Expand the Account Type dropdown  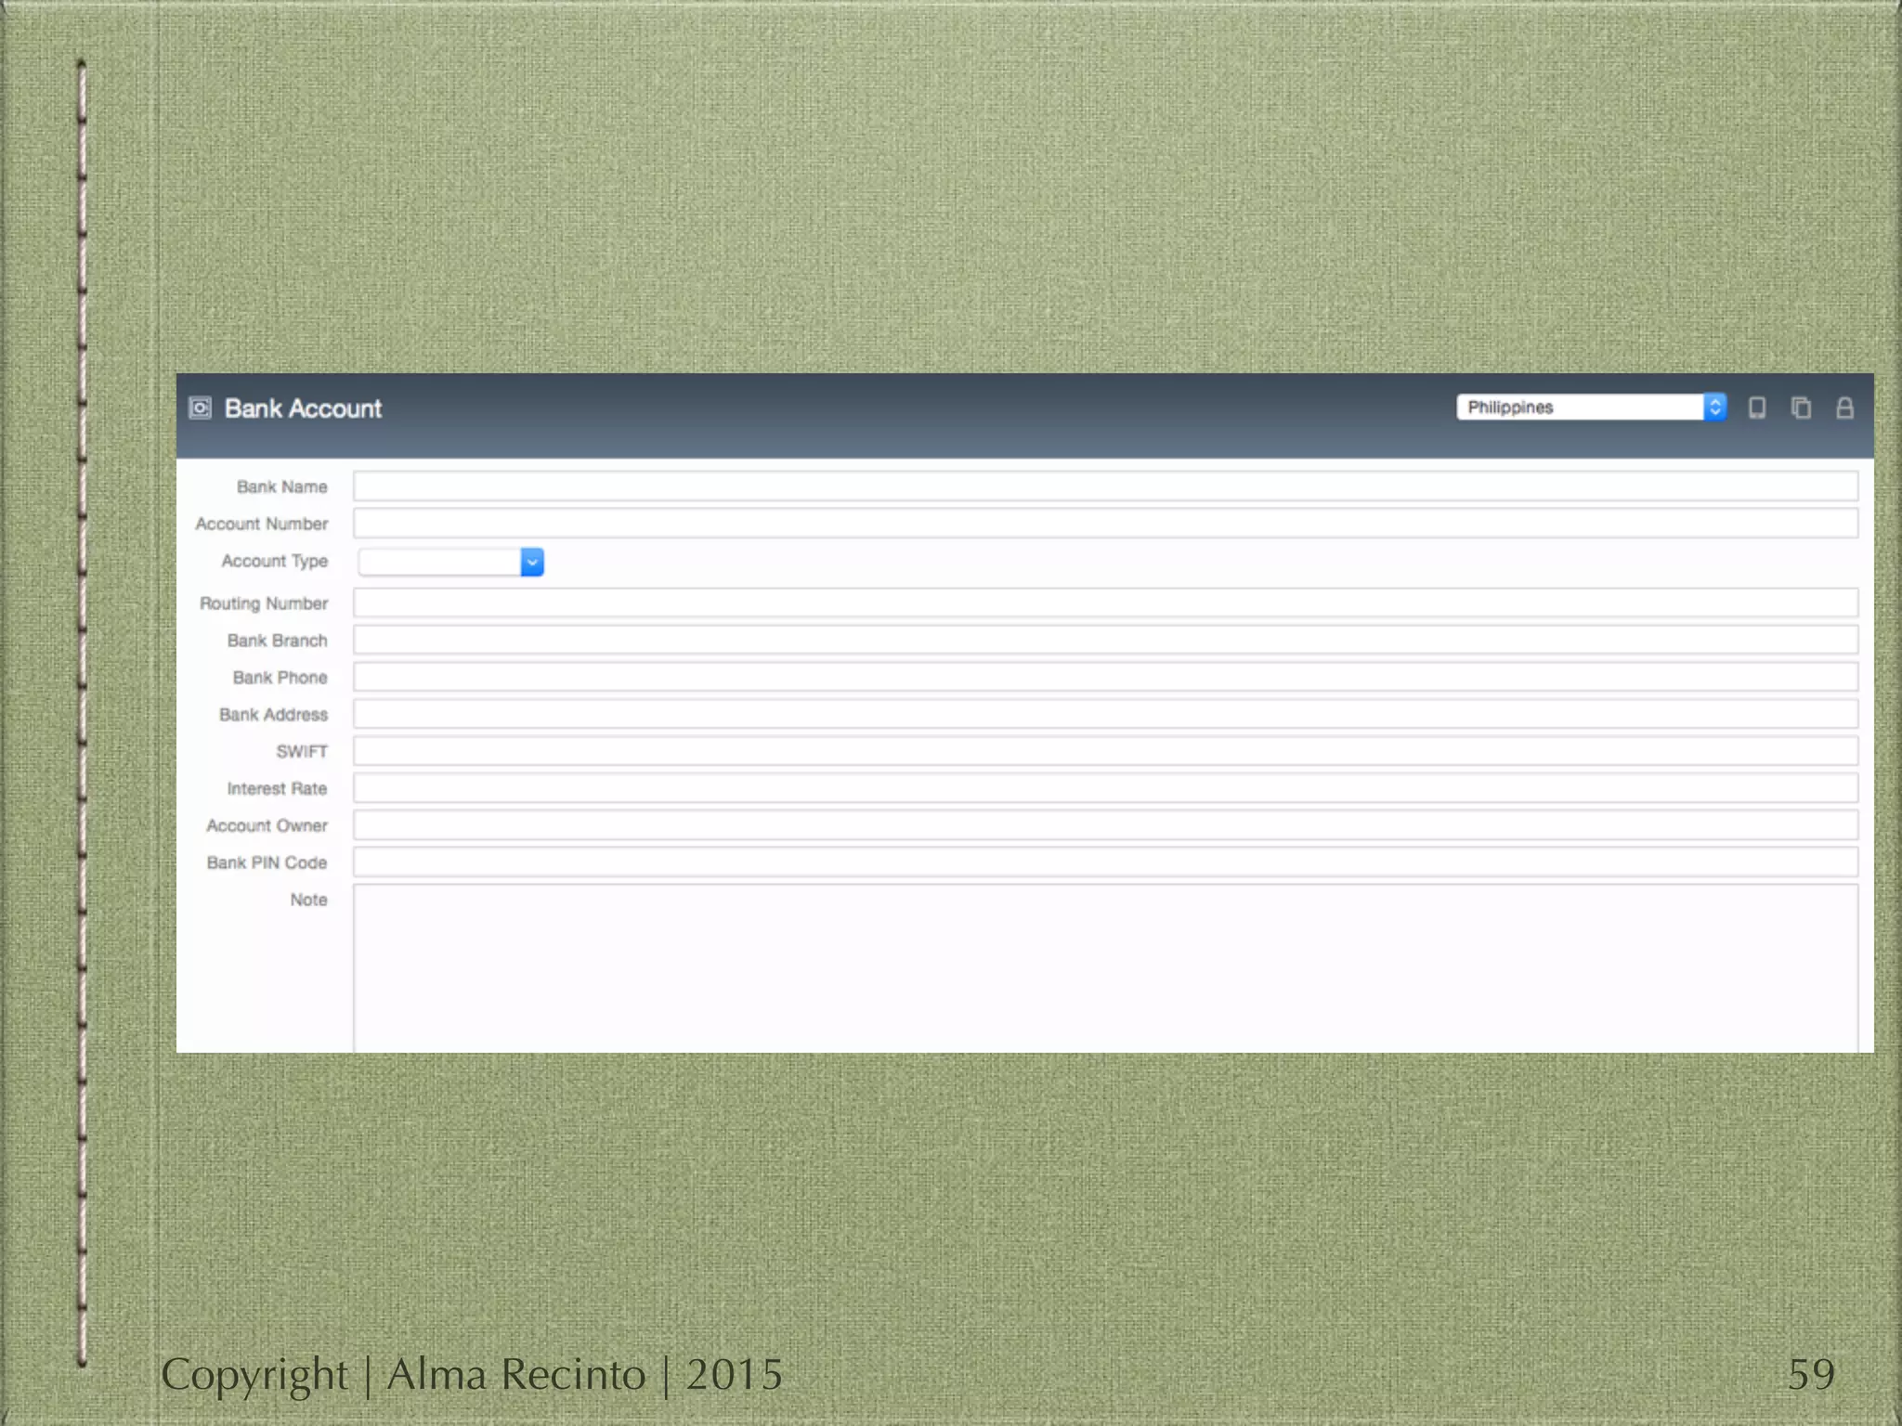point(531,562)
